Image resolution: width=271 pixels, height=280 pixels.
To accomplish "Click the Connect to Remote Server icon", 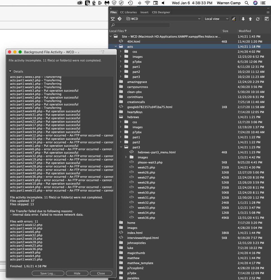I will [x=113, y=19].
